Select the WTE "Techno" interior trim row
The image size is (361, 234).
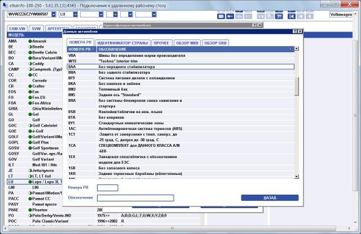click(x=180, y=61)
